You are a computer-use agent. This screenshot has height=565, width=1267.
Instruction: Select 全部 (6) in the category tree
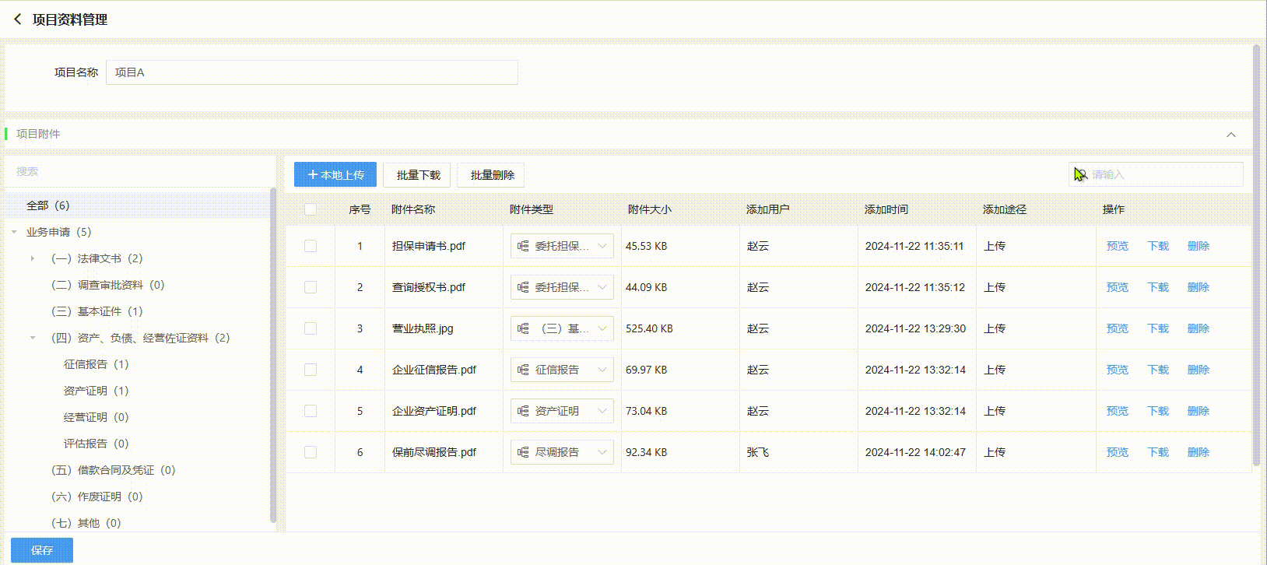click(48, 205)
